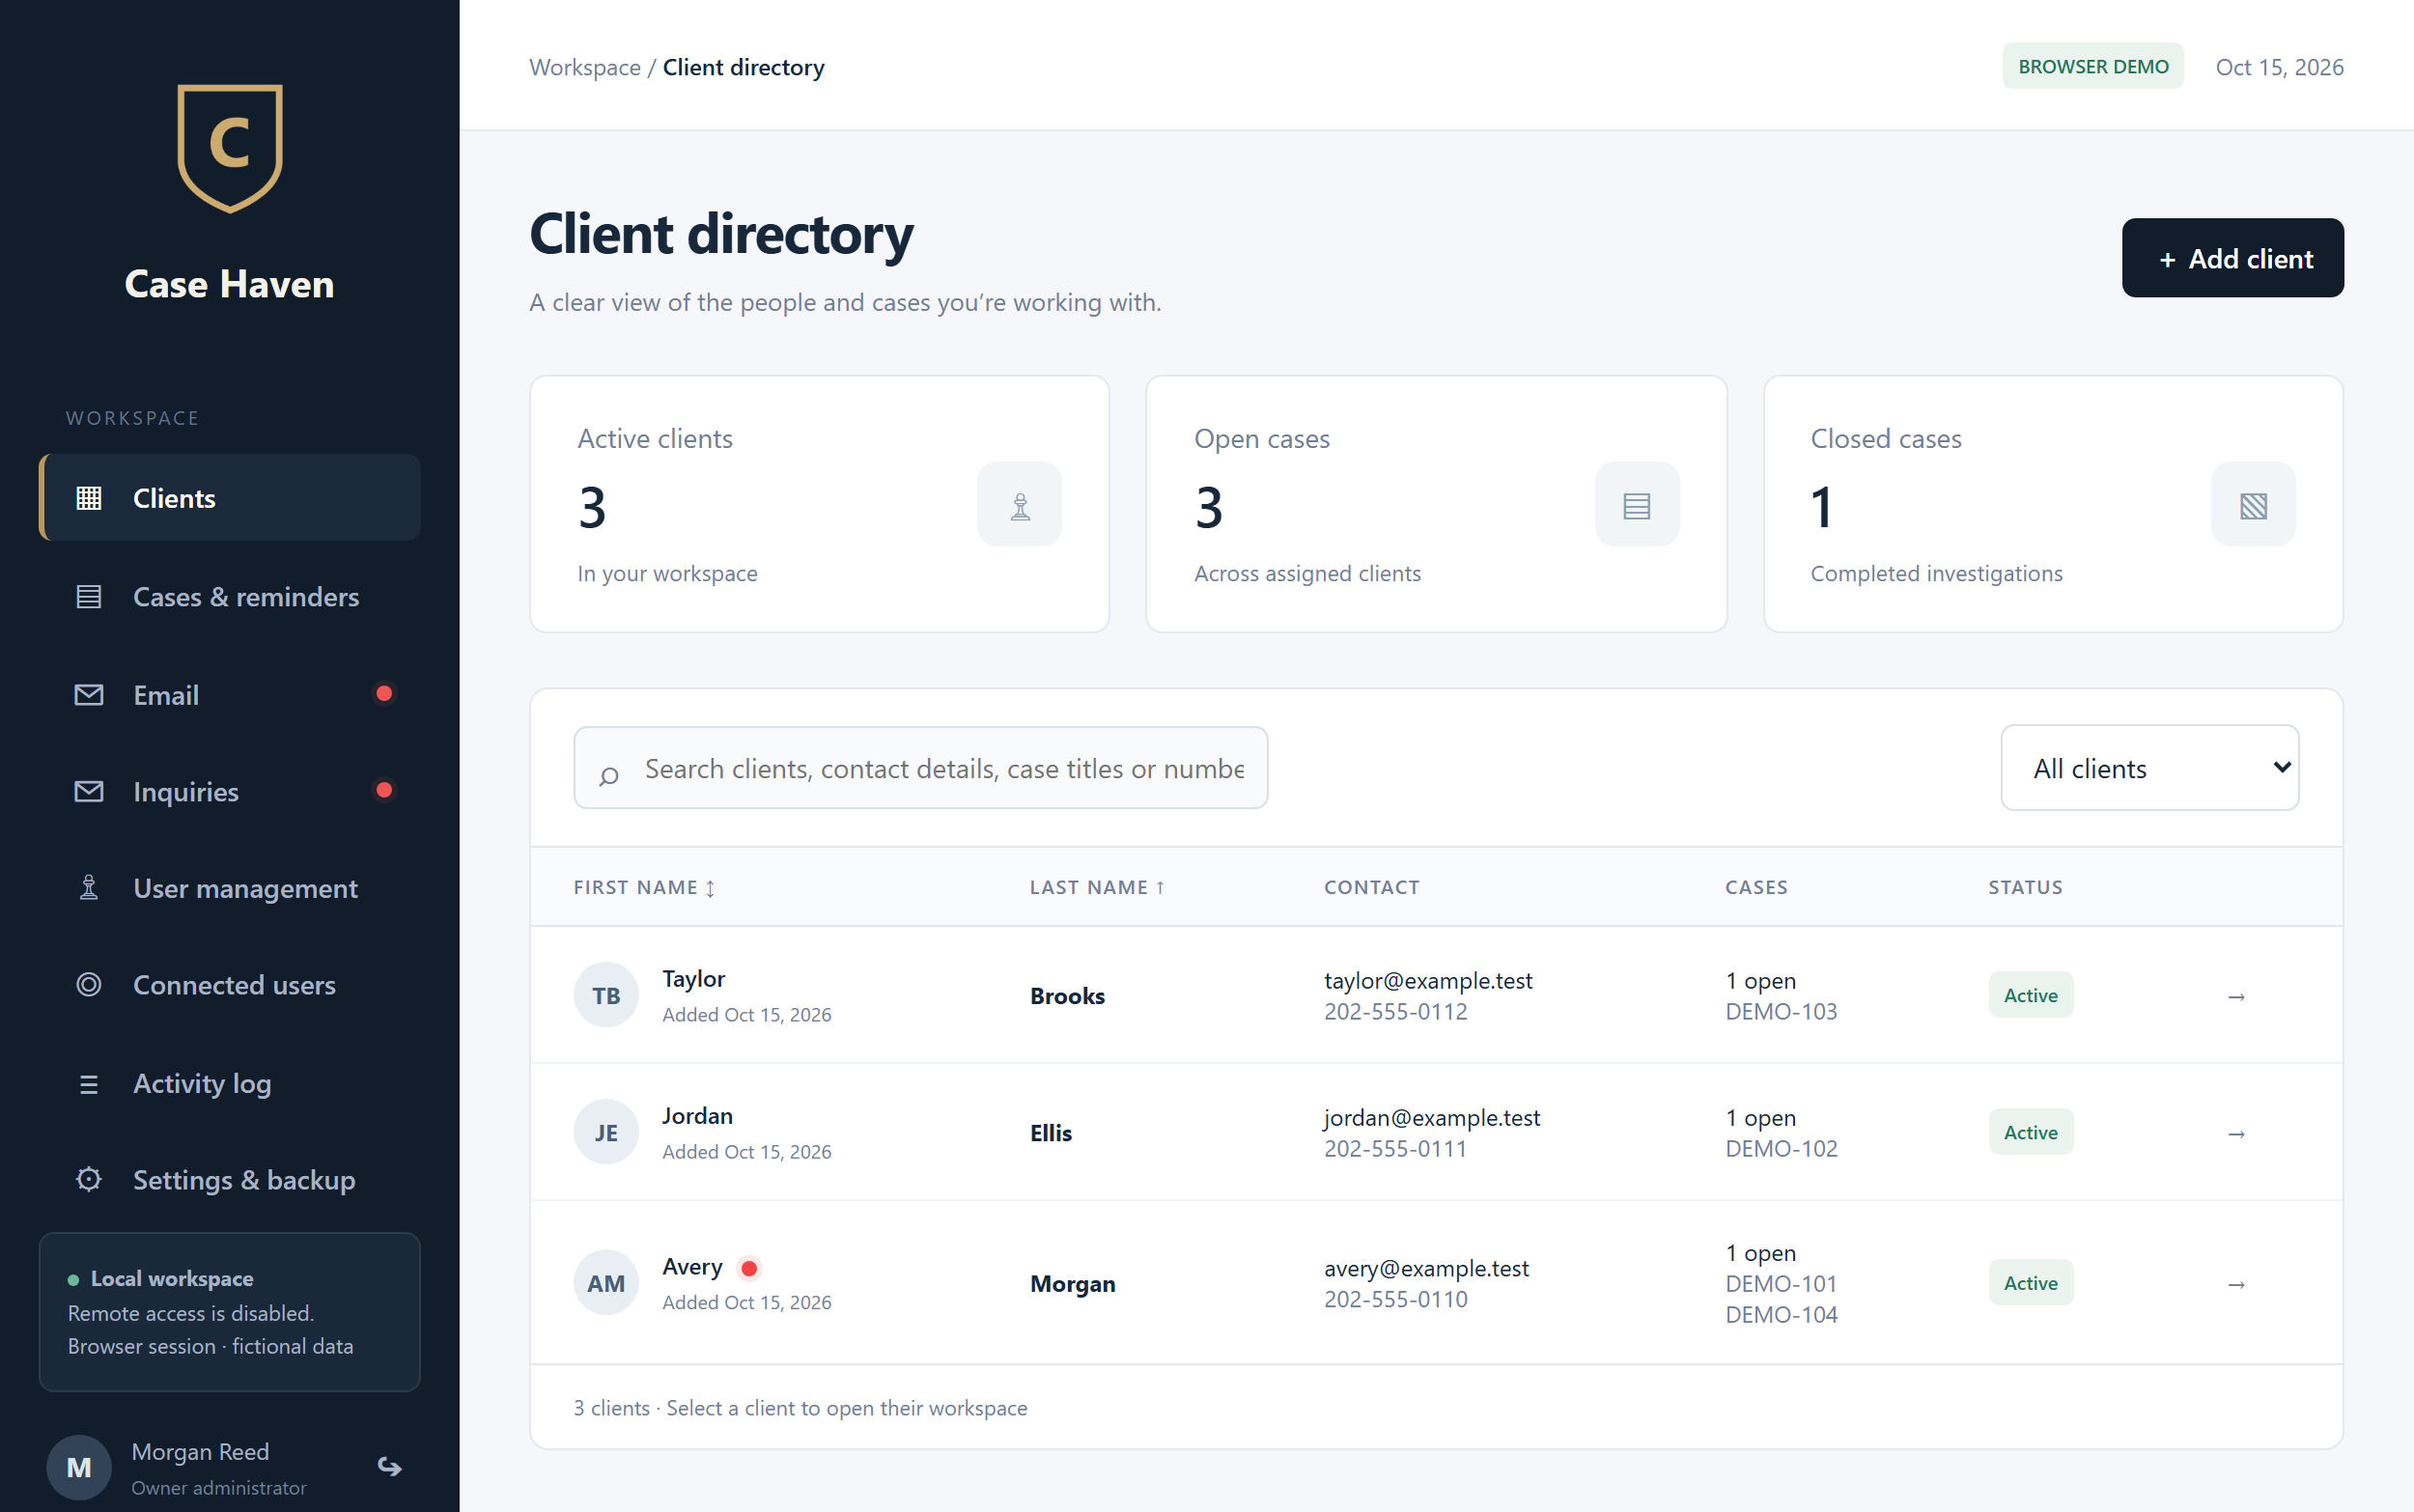Click the Closed cases card hatched icon
This screenshot has width=2414, height=1512.
(x=2253, y=505)
